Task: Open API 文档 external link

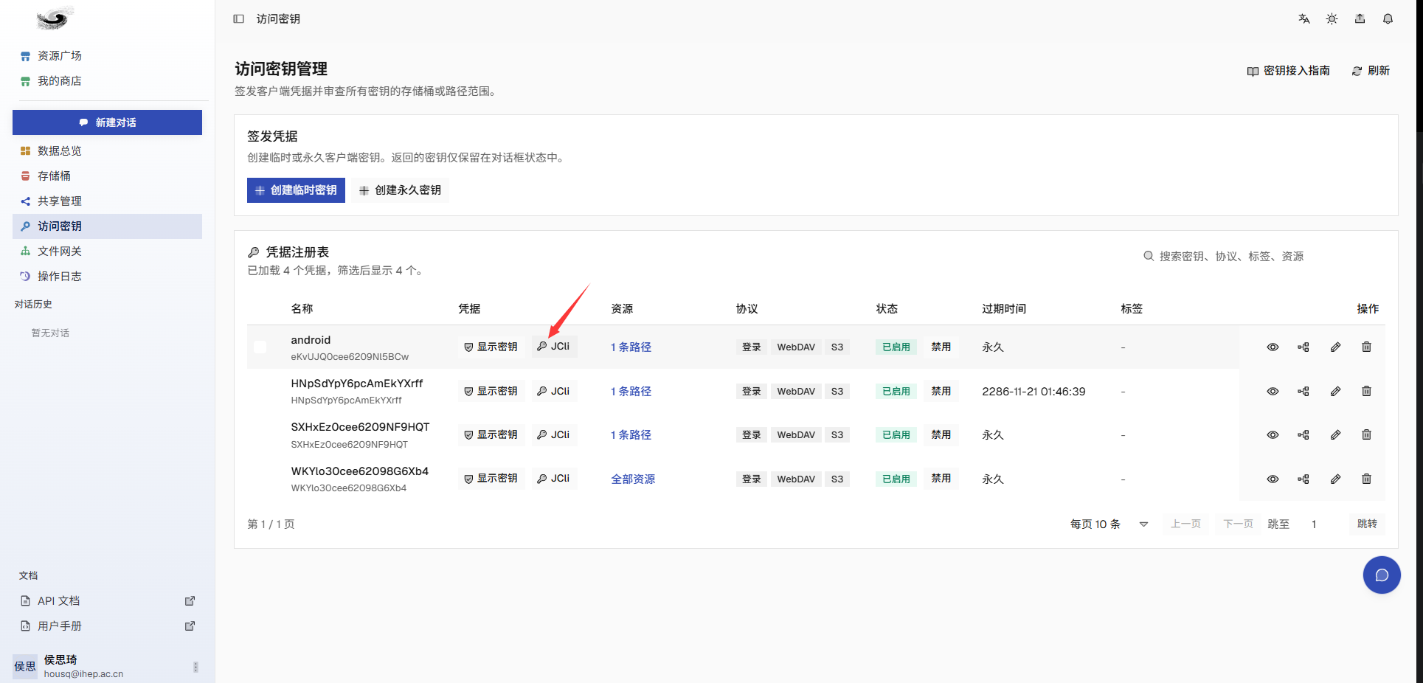Action: [x=107, y=601]
